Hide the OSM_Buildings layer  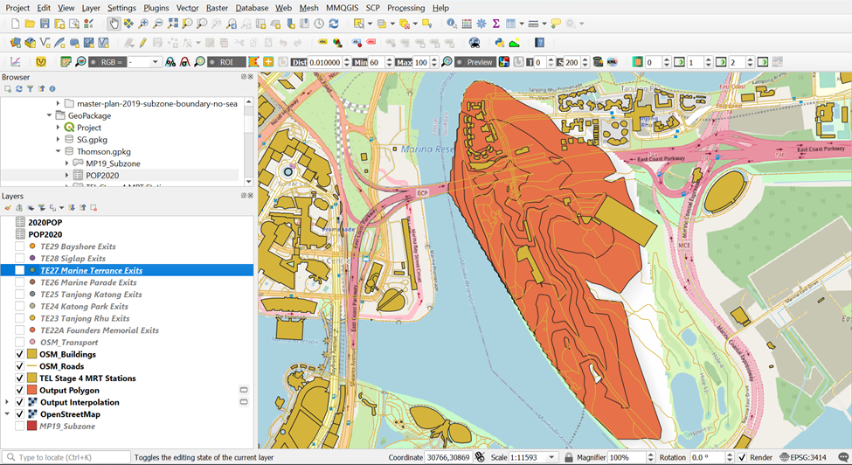click(20, 355)
